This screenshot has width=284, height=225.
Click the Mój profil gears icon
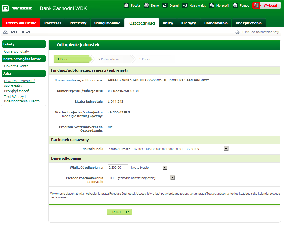click(x=212, y=5)
